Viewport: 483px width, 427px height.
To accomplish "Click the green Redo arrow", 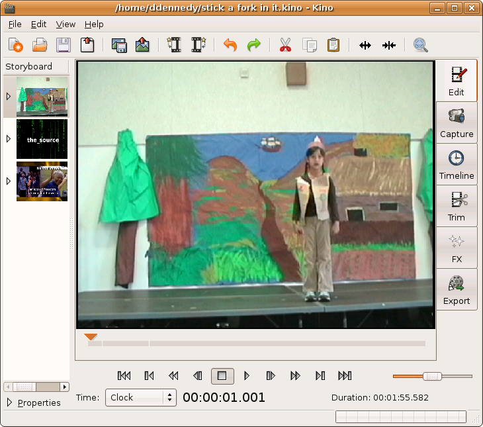I will pyautogui.click(x=254, y=45).
